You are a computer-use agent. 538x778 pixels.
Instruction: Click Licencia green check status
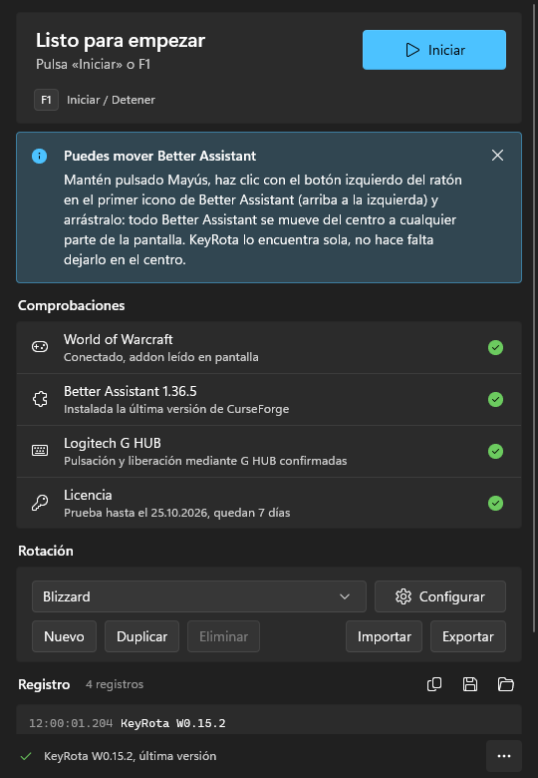point(495,503)
